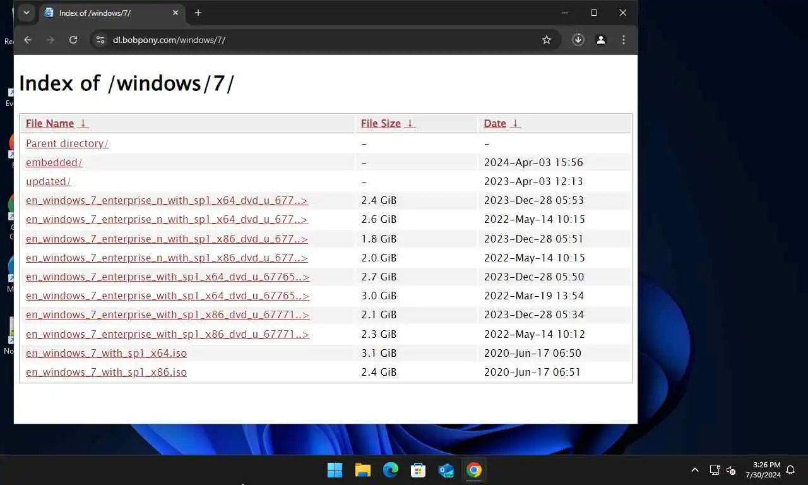Download enterprise_n x86 file sized 1.8 GiB

[x=167, y=239]
